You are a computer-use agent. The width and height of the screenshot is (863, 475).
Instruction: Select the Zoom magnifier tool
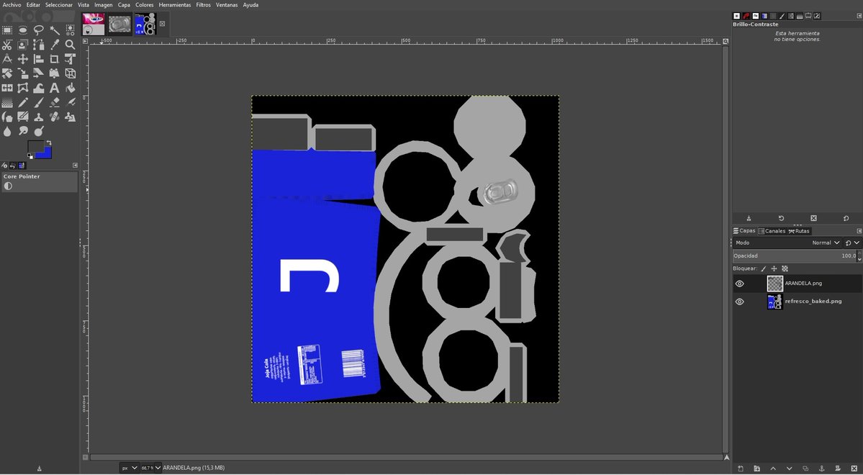[x=71, y=45]
